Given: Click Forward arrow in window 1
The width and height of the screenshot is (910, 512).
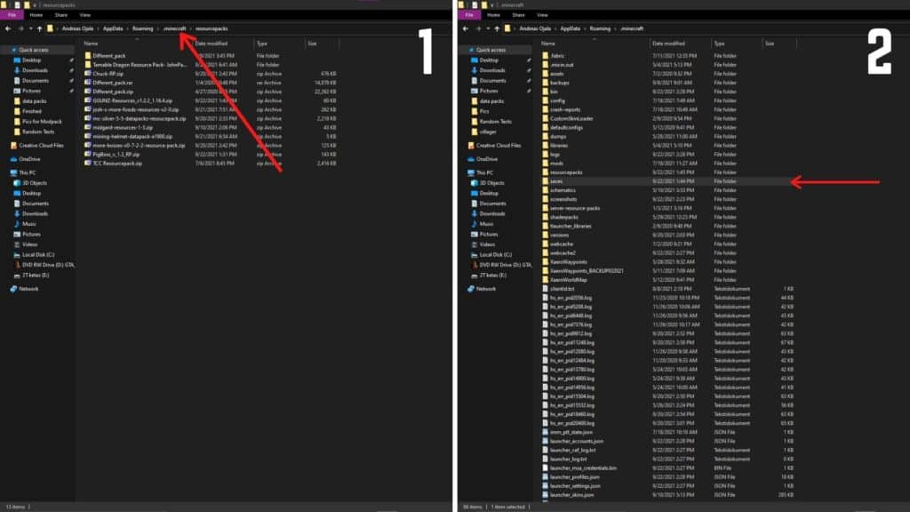Looking at the screenshot, I should 20,28.
